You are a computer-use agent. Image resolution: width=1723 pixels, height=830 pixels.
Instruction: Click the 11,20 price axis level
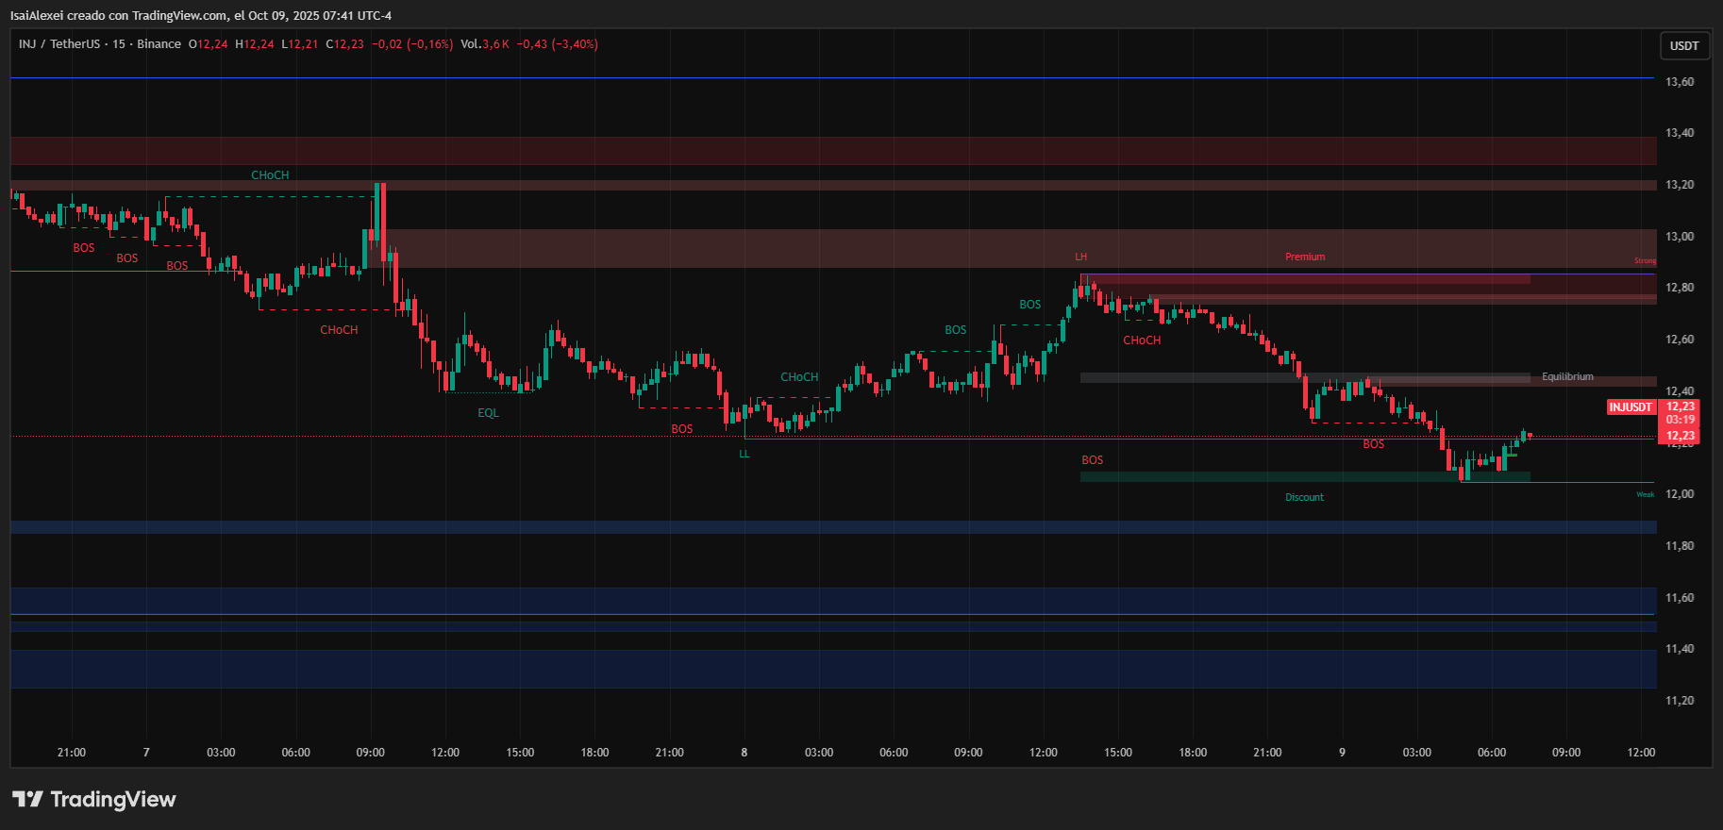(x=1680, y=701)
